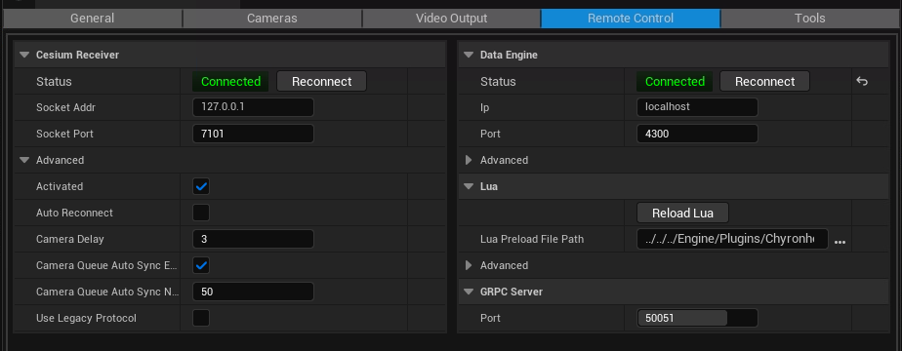This screenshot has height=351, width=902.
Task: Edit Camera Queue Auto Sync value 50
Action: (253, 292)
